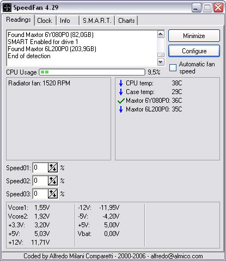Image resolution: width=226 pixels, height=261 pixels.
Task: Click inside the Speed01 value field
Action: tap(40, 168)
